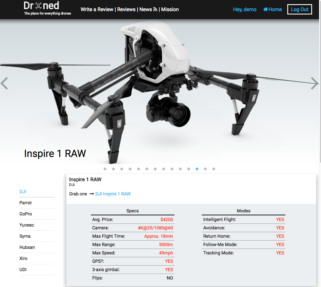This screenshot has height=287, width=321.
Task: Click the Hey, demo user link
Action: [245, 9]
